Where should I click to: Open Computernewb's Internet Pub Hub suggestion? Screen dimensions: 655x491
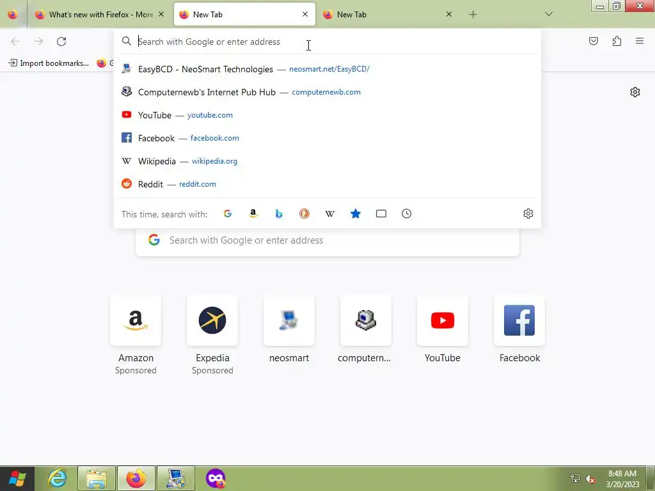coord(327,92)
